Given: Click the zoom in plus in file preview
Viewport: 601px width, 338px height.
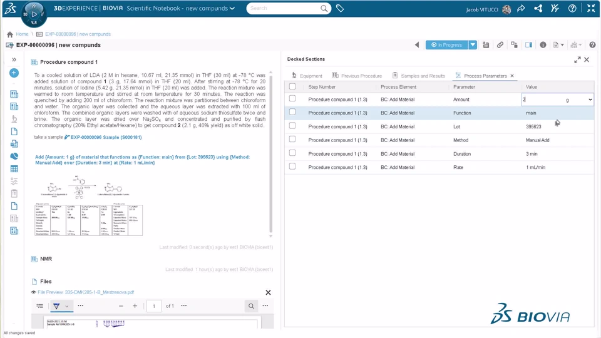Looking at the screenshot, I should pyautogui.click(x=135, y=306).
